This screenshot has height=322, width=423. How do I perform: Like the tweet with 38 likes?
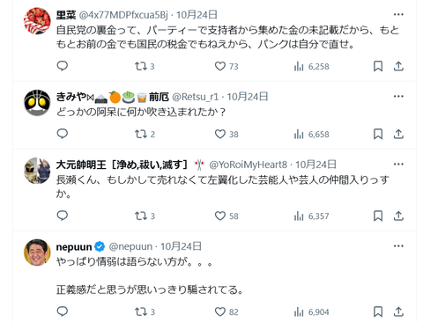pos(226,134)
